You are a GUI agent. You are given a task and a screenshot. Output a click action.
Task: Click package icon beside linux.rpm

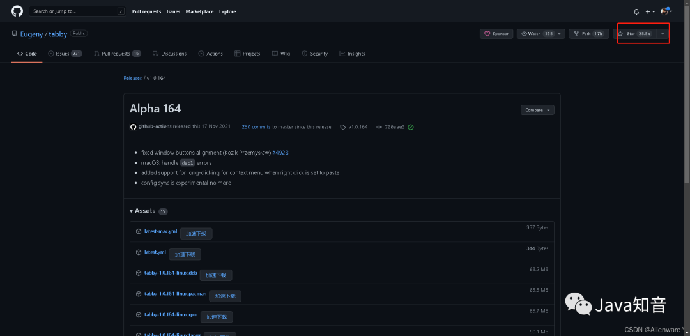pyautogui.click(x=139, y=314)
